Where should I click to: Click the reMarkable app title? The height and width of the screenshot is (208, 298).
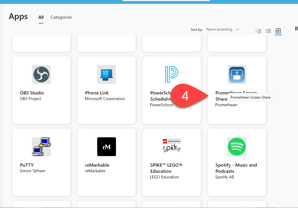point(97,165)
